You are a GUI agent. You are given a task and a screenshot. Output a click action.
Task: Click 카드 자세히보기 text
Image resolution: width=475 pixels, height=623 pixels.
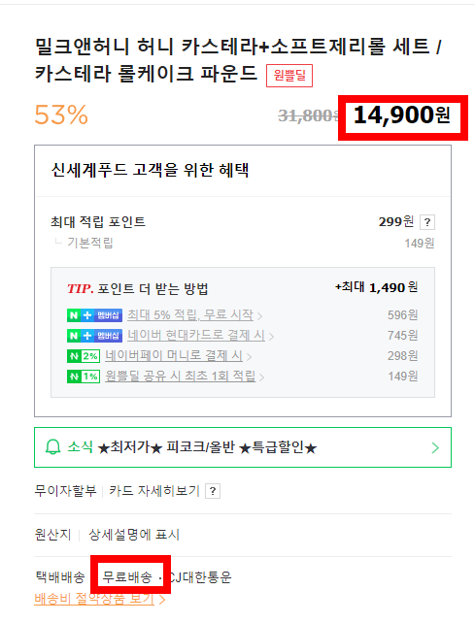[153, 491]
